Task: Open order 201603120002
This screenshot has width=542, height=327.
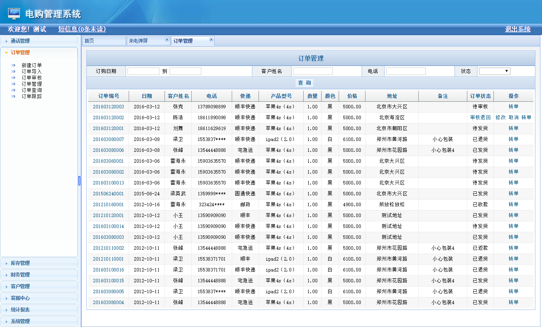Action: (108, 118)
